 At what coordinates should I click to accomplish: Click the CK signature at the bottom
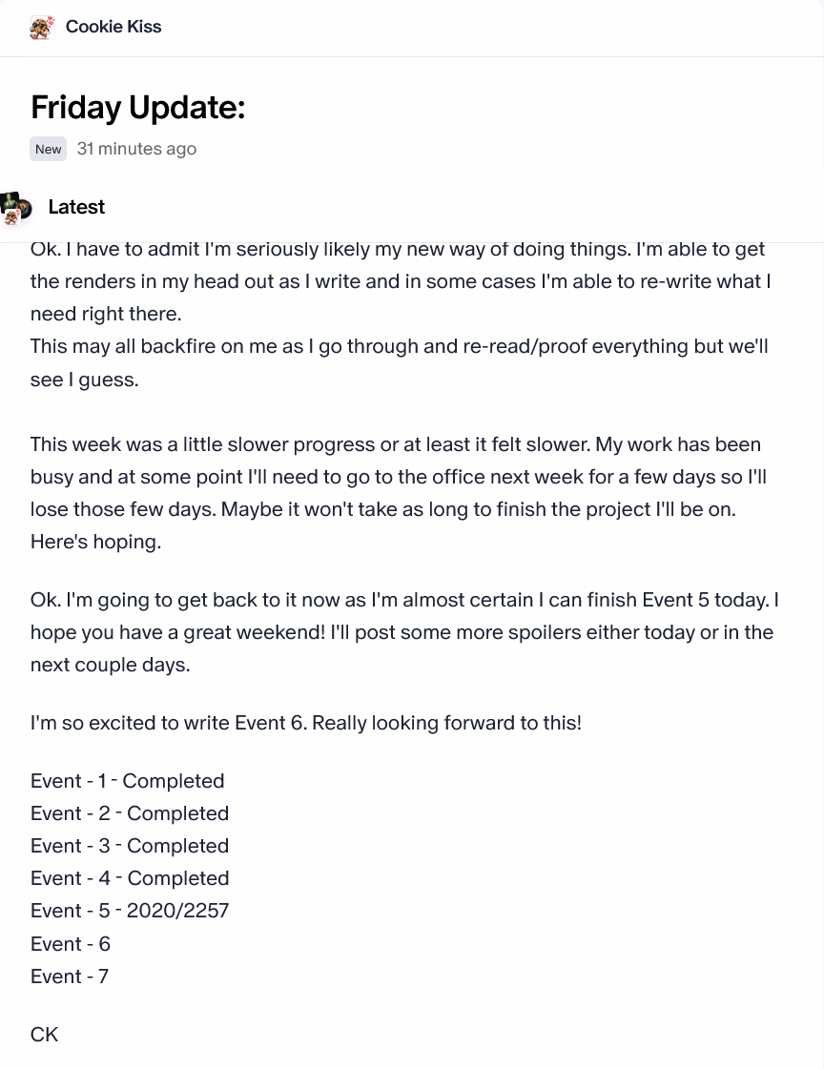[44, 1035]
